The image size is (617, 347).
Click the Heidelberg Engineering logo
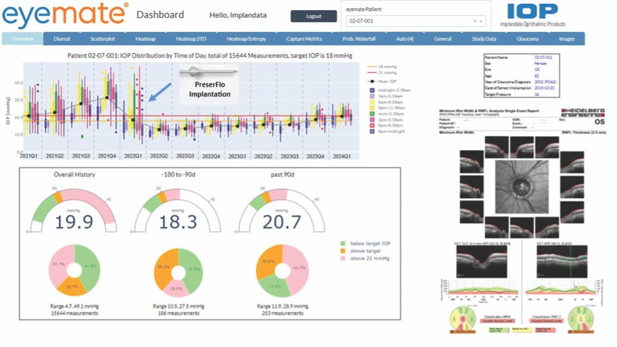click(582, 111)
